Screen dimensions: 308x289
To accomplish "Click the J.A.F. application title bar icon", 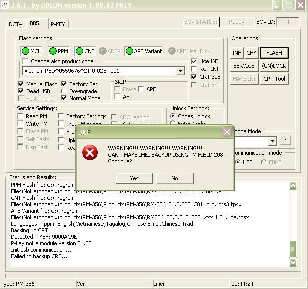I will tap(5, 5).
